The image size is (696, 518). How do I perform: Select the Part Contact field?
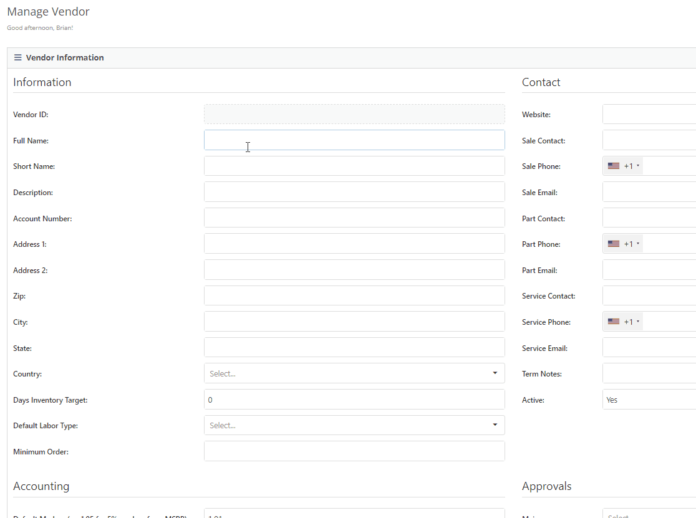[x=649, y=218]
